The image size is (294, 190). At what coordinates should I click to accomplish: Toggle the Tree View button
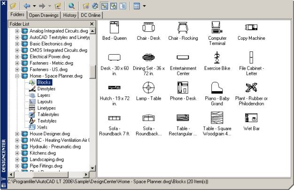[105, 6]
